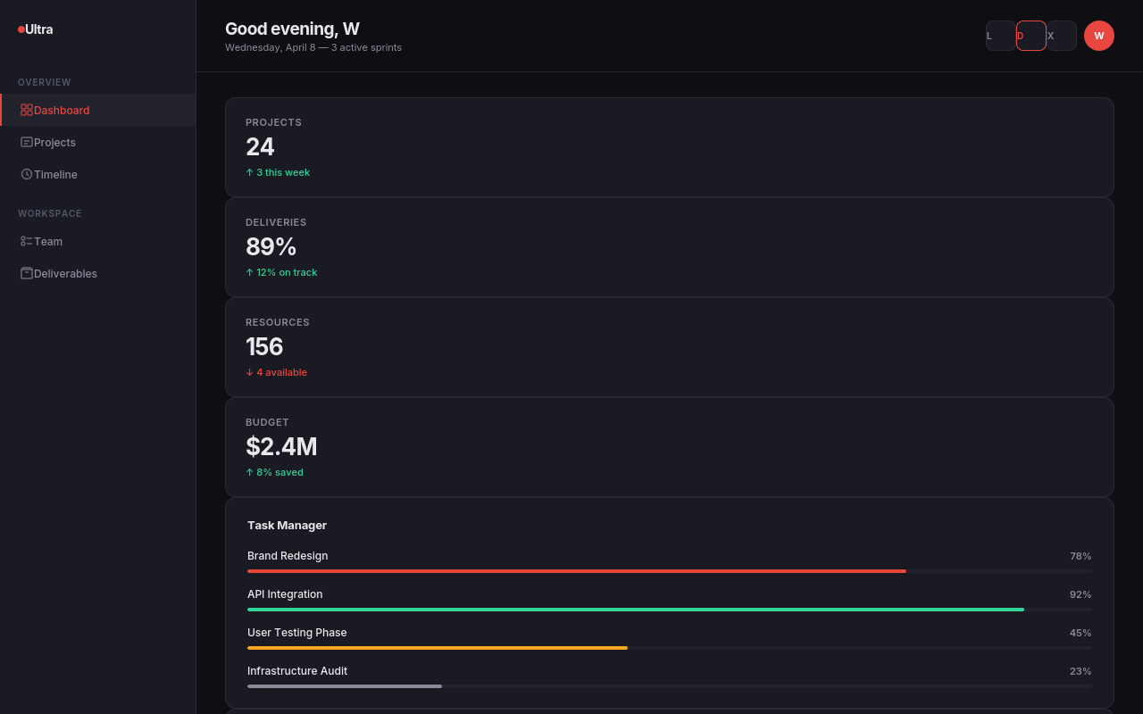Image resolution: width=1143 pixels, height=714 pixels.
Task: Click the Projects icon in sidebar
Action: coord(27,142)
